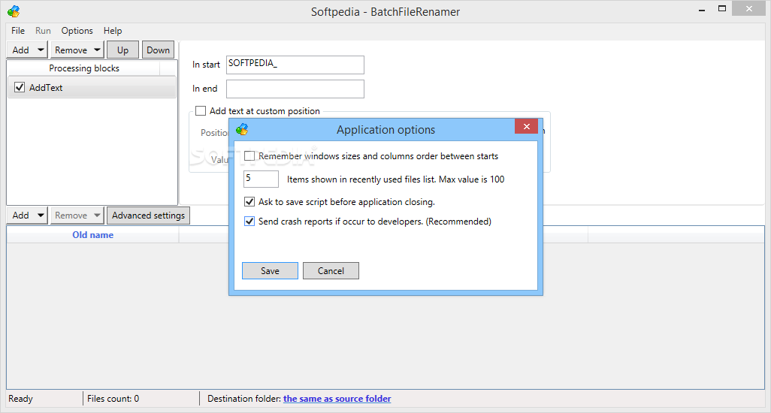This screenshot has height=413, width=771.
Task: Open the File menu
Action: pos(18,31)
